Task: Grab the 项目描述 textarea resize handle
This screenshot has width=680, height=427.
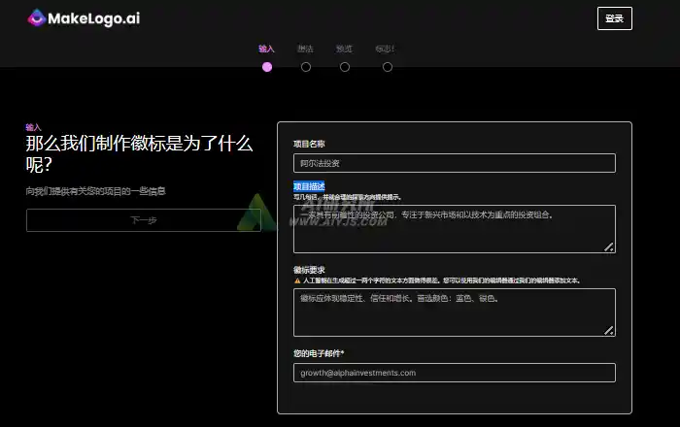Action: pyautogui.click(x=610, y=246)
